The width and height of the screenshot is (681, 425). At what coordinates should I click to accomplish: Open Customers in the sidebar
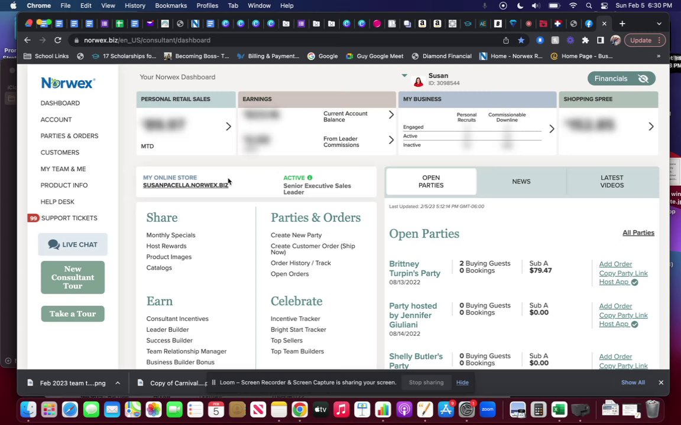pos(60,152)
